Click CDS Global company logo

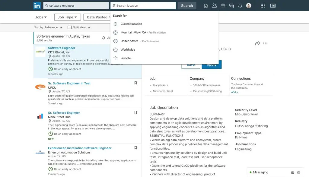click(40, 52)
